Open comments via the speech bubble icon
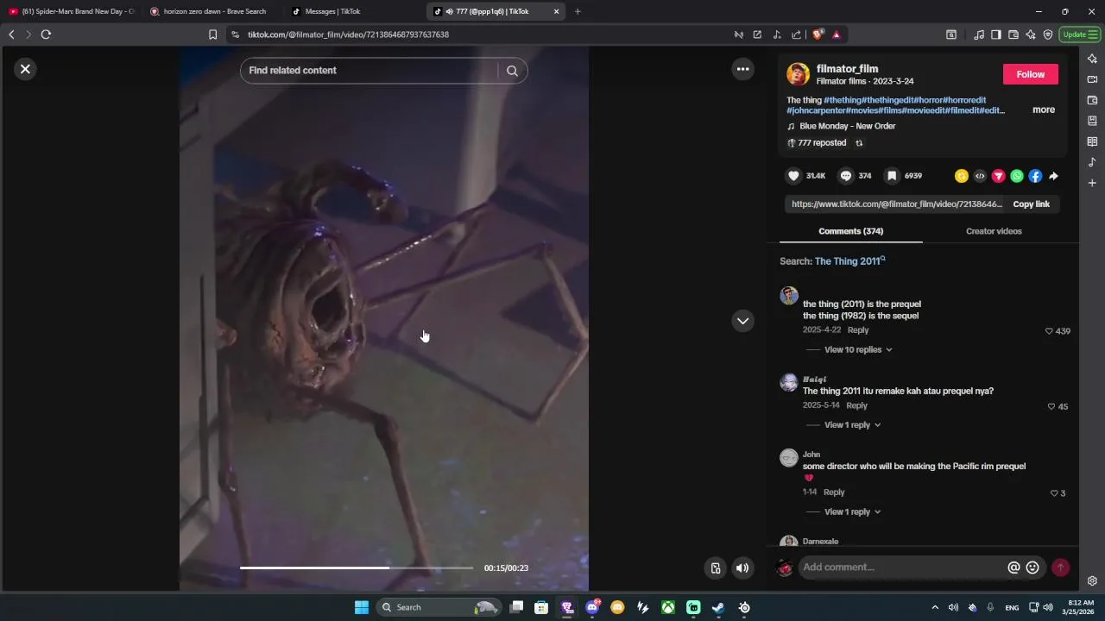This screenshot has height=621, width=1105. pos(846,176)
